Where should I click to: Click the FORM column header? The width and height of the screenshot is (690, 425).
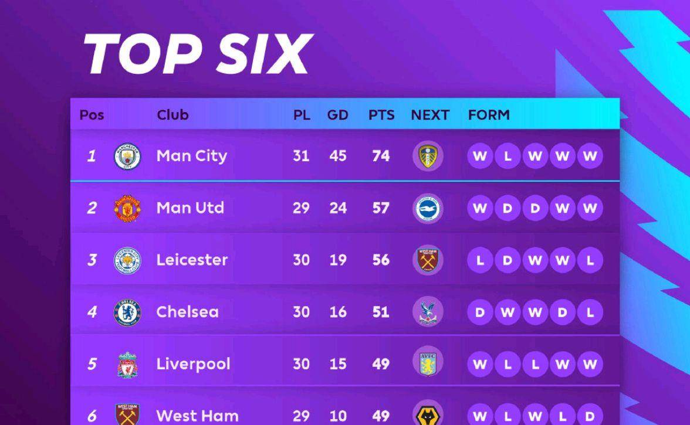point(488,115)
